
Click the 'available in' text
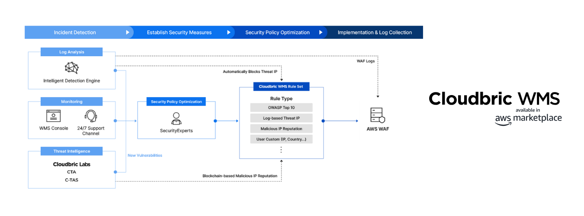528,110
